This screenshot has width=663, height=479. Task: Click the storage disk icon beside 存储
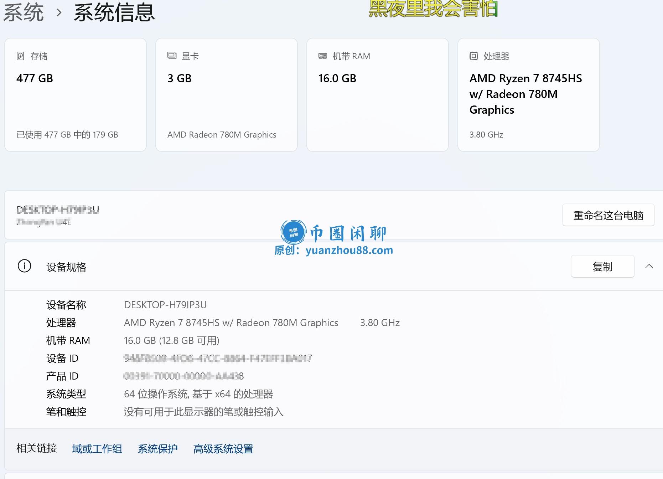pyautogui.click(x=20, y=56)
